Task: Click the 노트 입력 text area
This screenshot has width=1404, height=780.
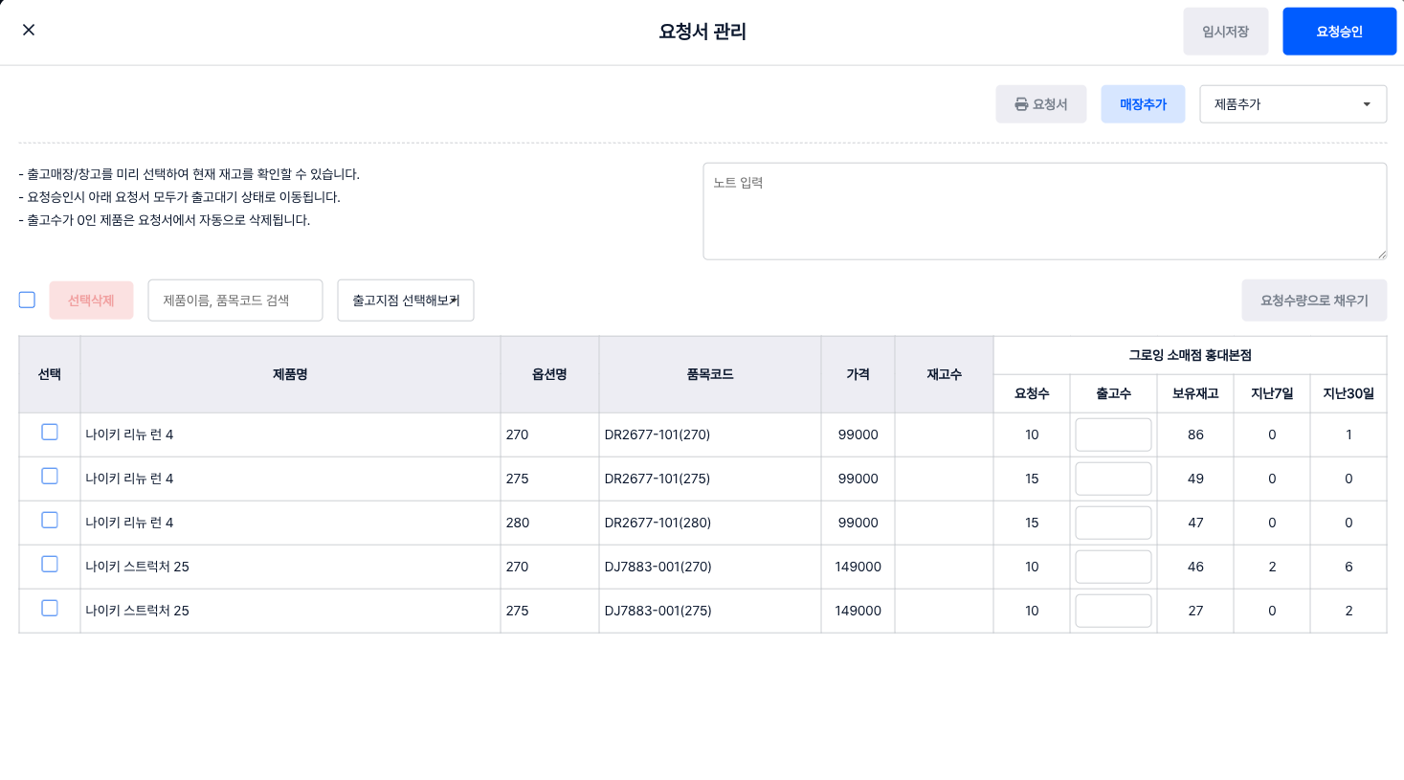Action: pyautogui.click(x=1043, y=211)
